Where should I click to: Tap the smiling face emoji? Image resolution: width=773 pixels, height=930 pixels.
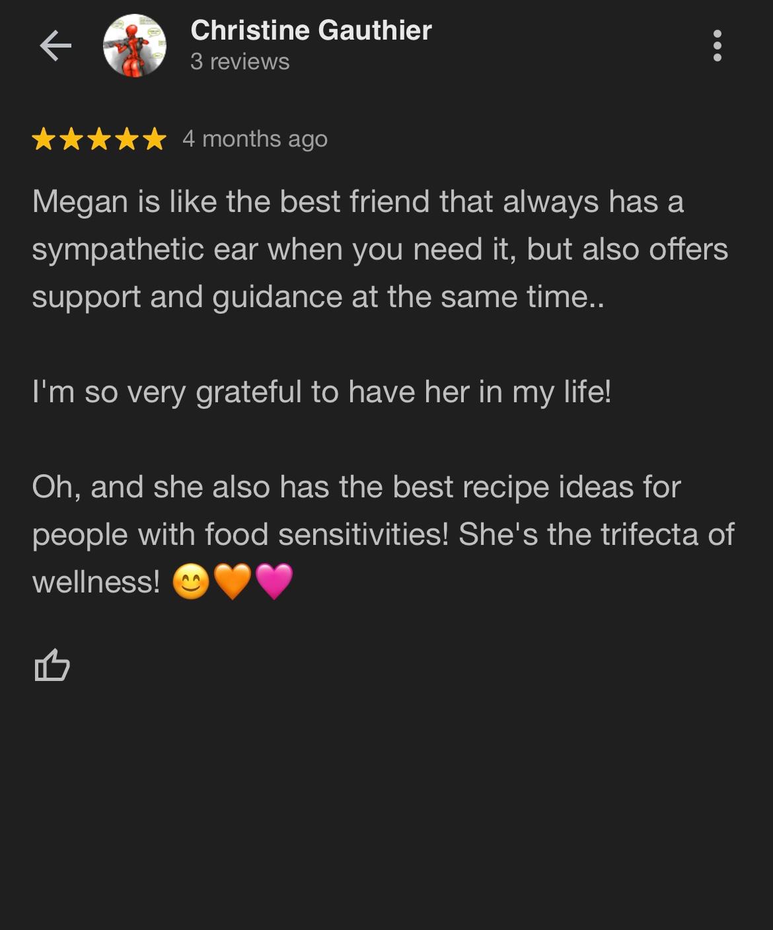[x=191, y=582]
